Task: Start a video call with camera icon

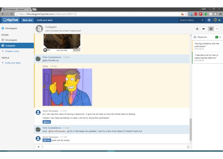Action: [x=203, y=29]
